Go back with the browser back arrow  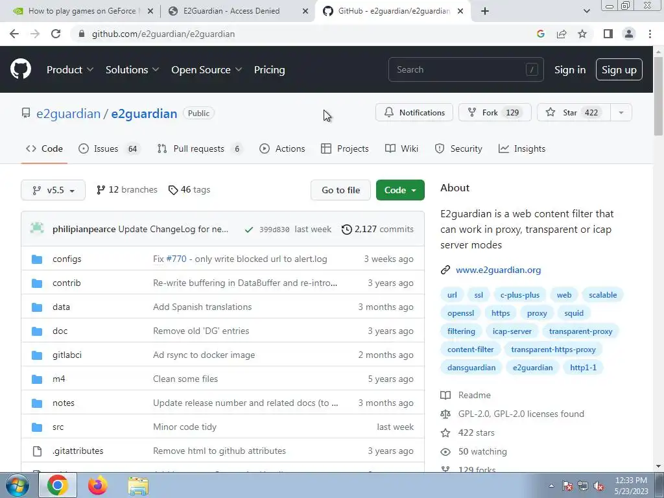point(14,34)
